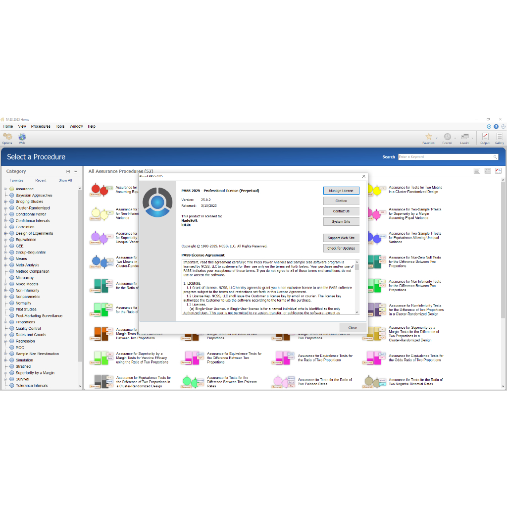Open the View menu
507x507 pixels.
tap(22, 126)
